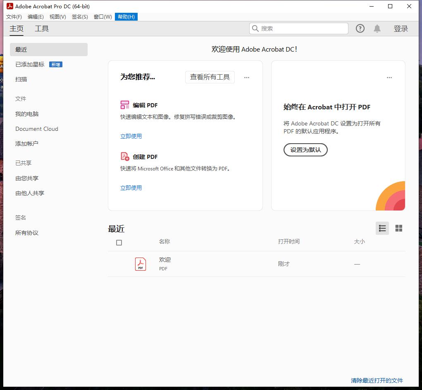
Task: Open the 创建 PDF tool icon
Action: tap(124, 156)
